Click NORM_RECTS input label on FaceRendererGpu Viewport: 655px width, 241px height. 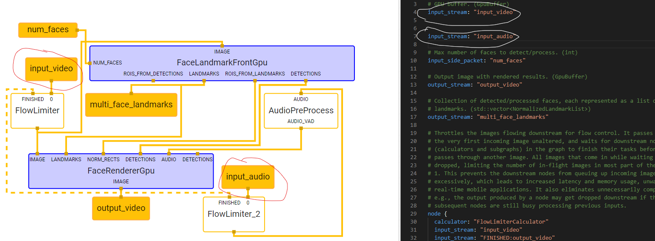pyautogui.click(x=103, y=160)
